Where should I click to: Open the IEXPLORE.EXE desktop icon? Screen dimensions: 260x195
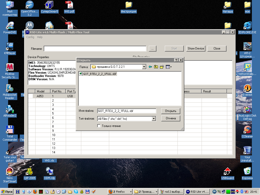coord(247,28)
